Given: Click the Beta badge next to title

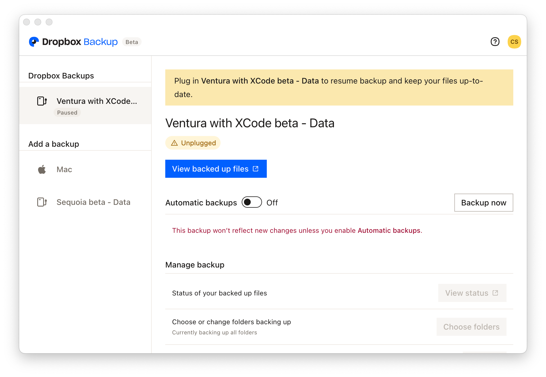Looking at the screenshot, I should coord(132,42).
